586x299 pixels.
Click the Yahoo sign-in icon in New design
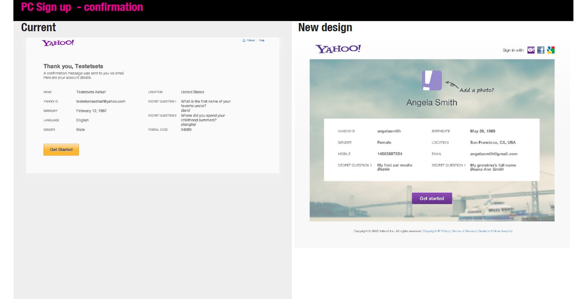coord(531,50)
